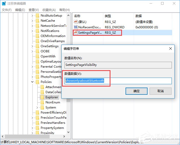Expand the System node under Policies
Viewport: 180px width, 145px height.
click(37, 107)
